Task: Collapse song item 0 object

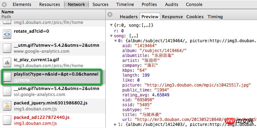Action: coord(116,41)
